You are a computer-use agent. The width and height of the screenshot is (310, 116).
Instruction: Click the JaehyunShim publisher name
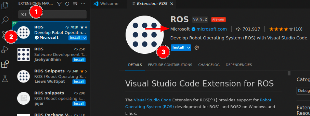pos(47,60)
